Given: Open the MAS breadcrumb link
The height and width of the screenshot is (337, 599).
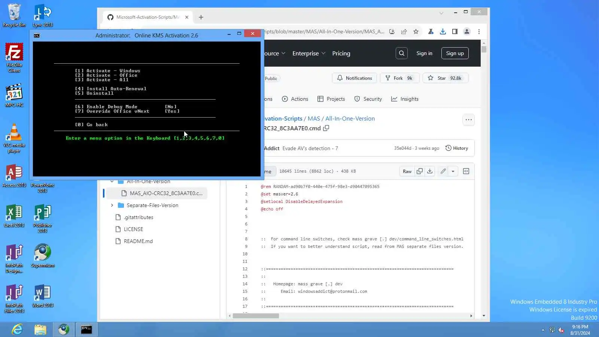Looking at the screenshot, I should click(x=314, y=118).
